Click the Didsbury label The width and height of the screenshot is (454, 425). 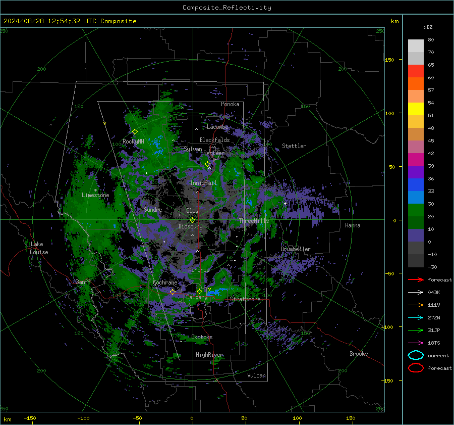tap(190, 226)
